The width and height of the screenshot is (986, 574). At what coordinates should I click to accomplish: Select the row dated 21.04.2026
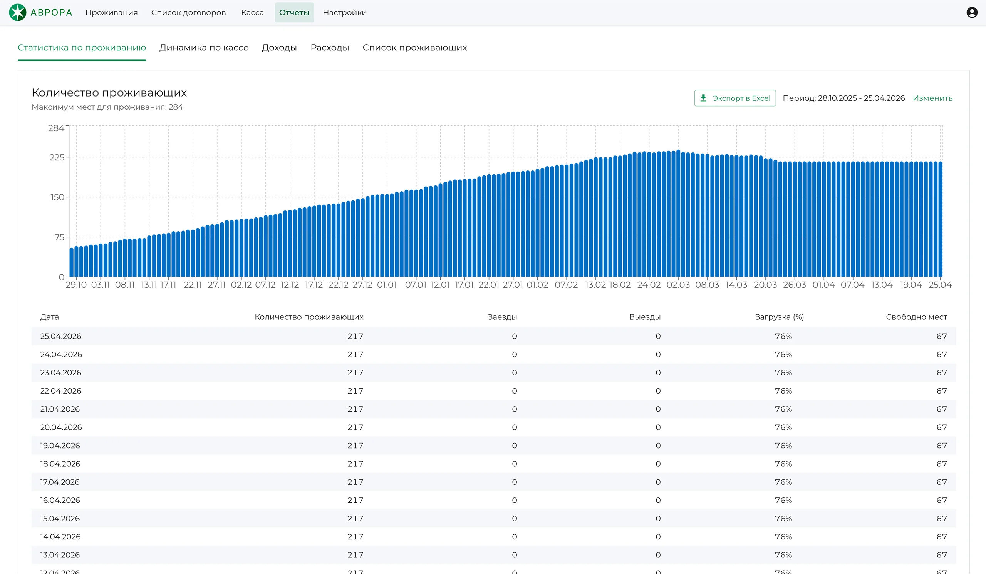pos(494,409)
